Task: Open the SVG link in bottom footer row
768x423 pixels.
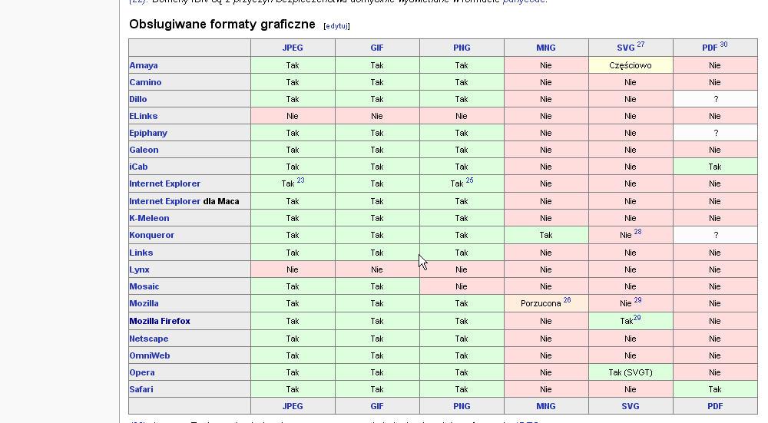Action: pos(631,406)
